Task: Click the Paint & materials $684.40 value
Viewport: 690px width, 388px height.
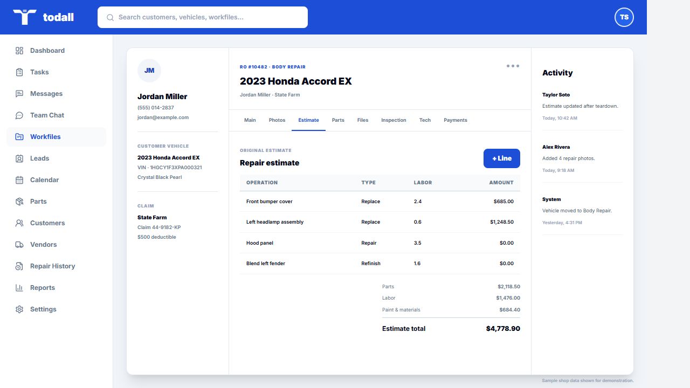Action: [510, 310]
